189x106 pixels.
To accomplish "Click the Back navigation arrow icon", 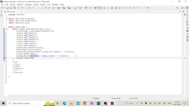I will click(x=136, y=8).
